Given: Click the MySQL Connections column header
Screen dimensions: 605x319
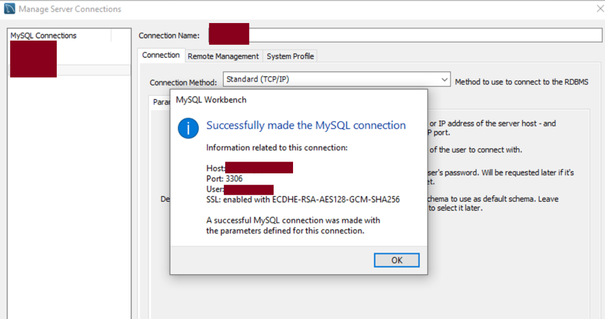Looking at the screenshot, I should tap(60, 35).
